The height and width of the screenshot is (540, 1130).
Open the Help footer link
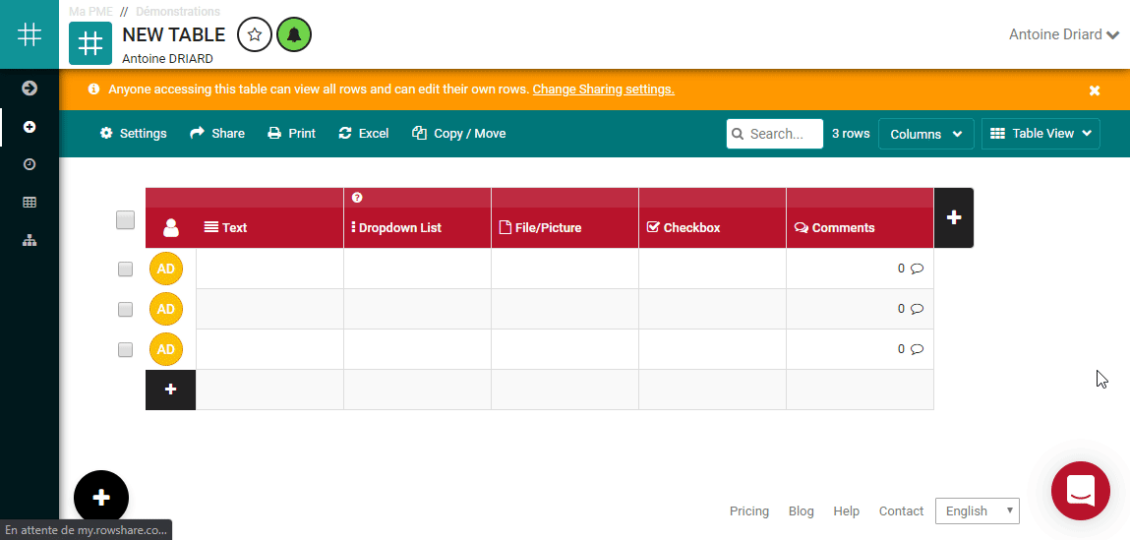(847, 511)
